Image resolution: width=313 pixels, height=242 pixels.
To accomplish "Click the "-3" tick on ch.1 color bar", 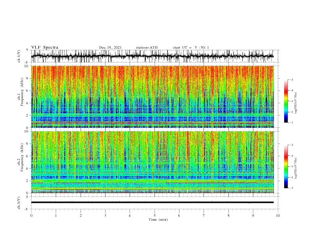I will 292,79.
